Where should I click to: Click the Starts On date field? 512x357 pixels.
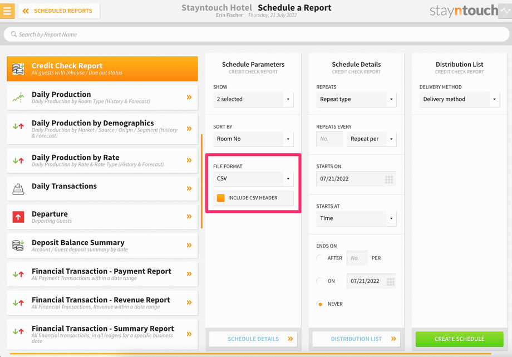coord(356,179)
